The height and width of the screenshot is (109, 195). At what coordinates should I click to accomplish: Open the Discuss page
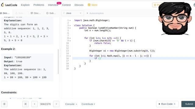click(x=79, y=5)
